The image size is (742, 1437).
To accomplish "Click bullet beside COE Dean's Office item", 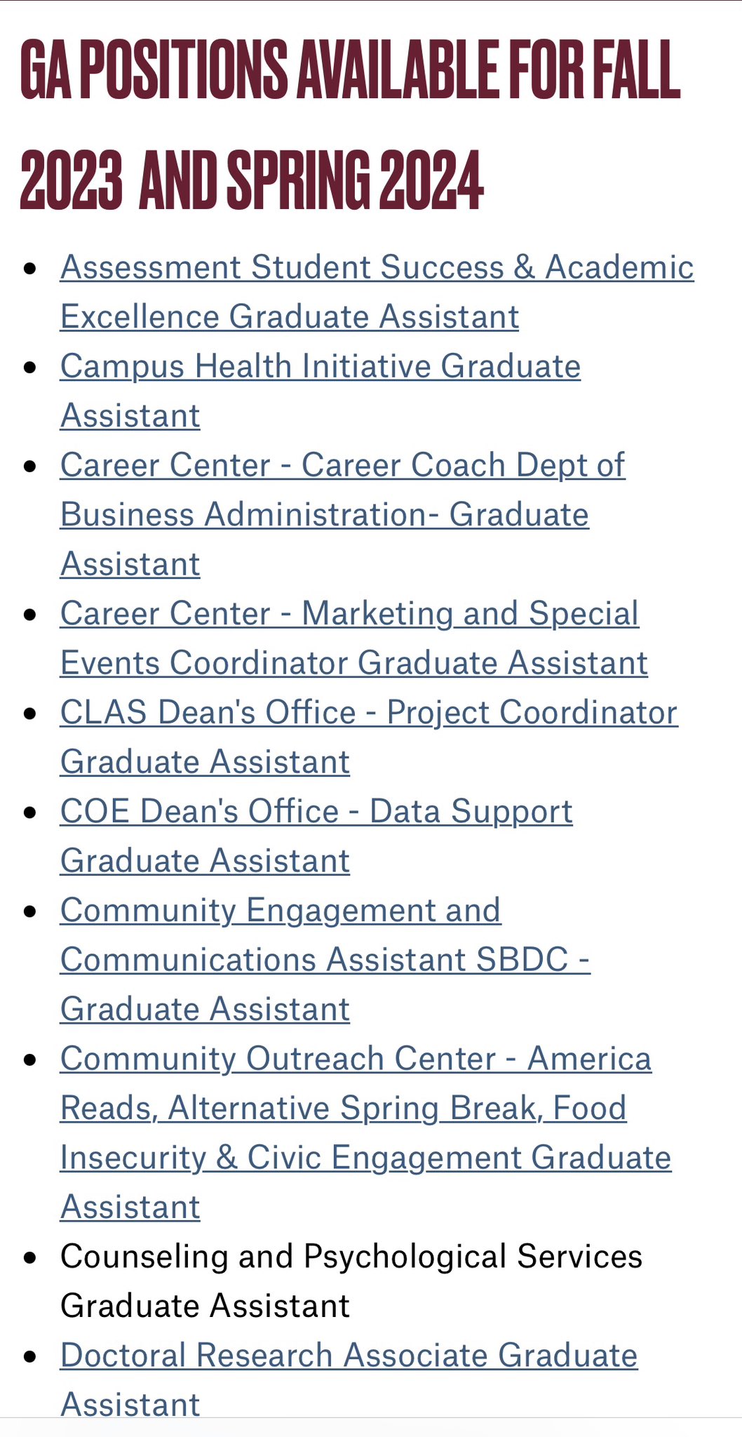I will click(29, 812).
